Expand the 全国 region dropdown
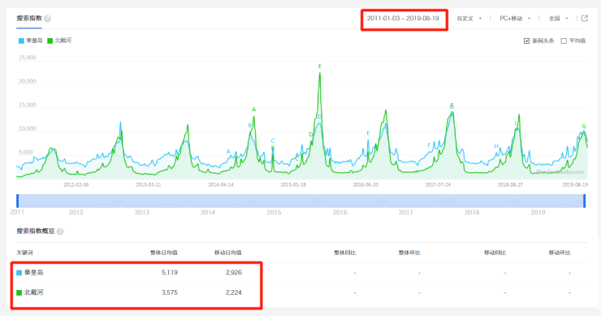The image size is (601, 316). click(x=558, y=19)
